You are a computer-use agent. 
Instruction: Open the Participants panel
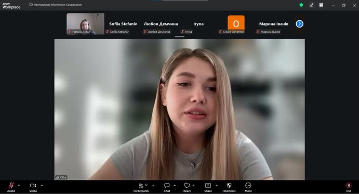click(141, 187)
